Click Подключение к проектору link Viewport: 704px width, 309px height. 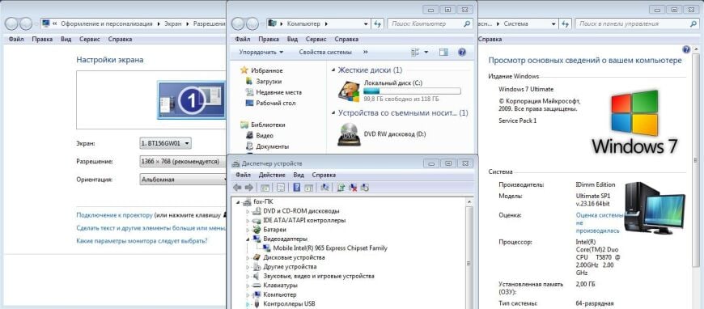coord(114,215)
